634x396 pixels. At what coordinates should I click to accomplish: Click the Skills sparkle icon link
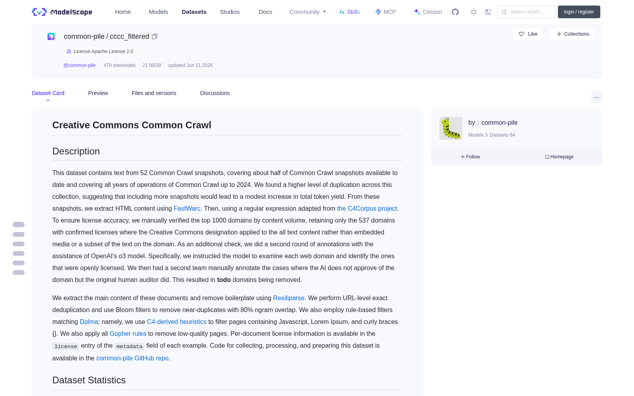click(349, 12)
